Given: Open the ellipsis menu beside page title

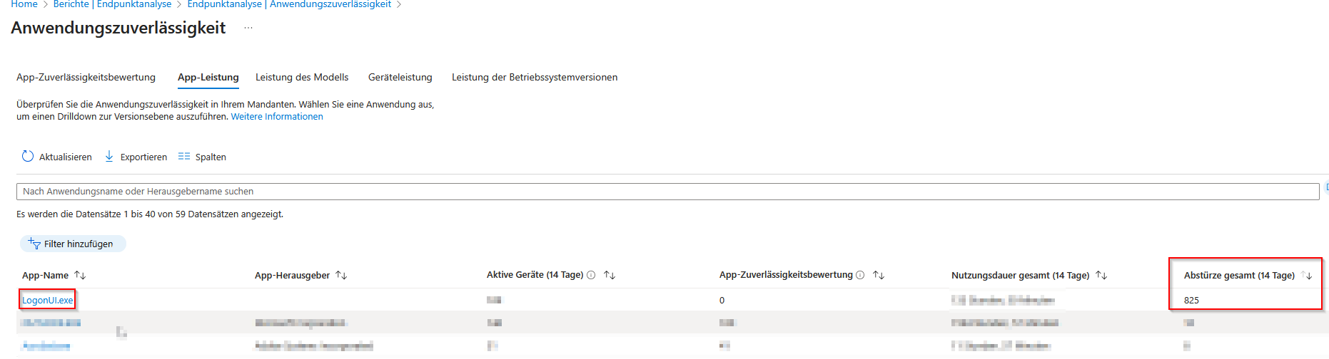Looking at the screenshot, I should [248, 28].
